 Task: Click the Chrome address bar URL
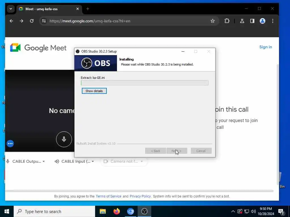pos(90,21)
